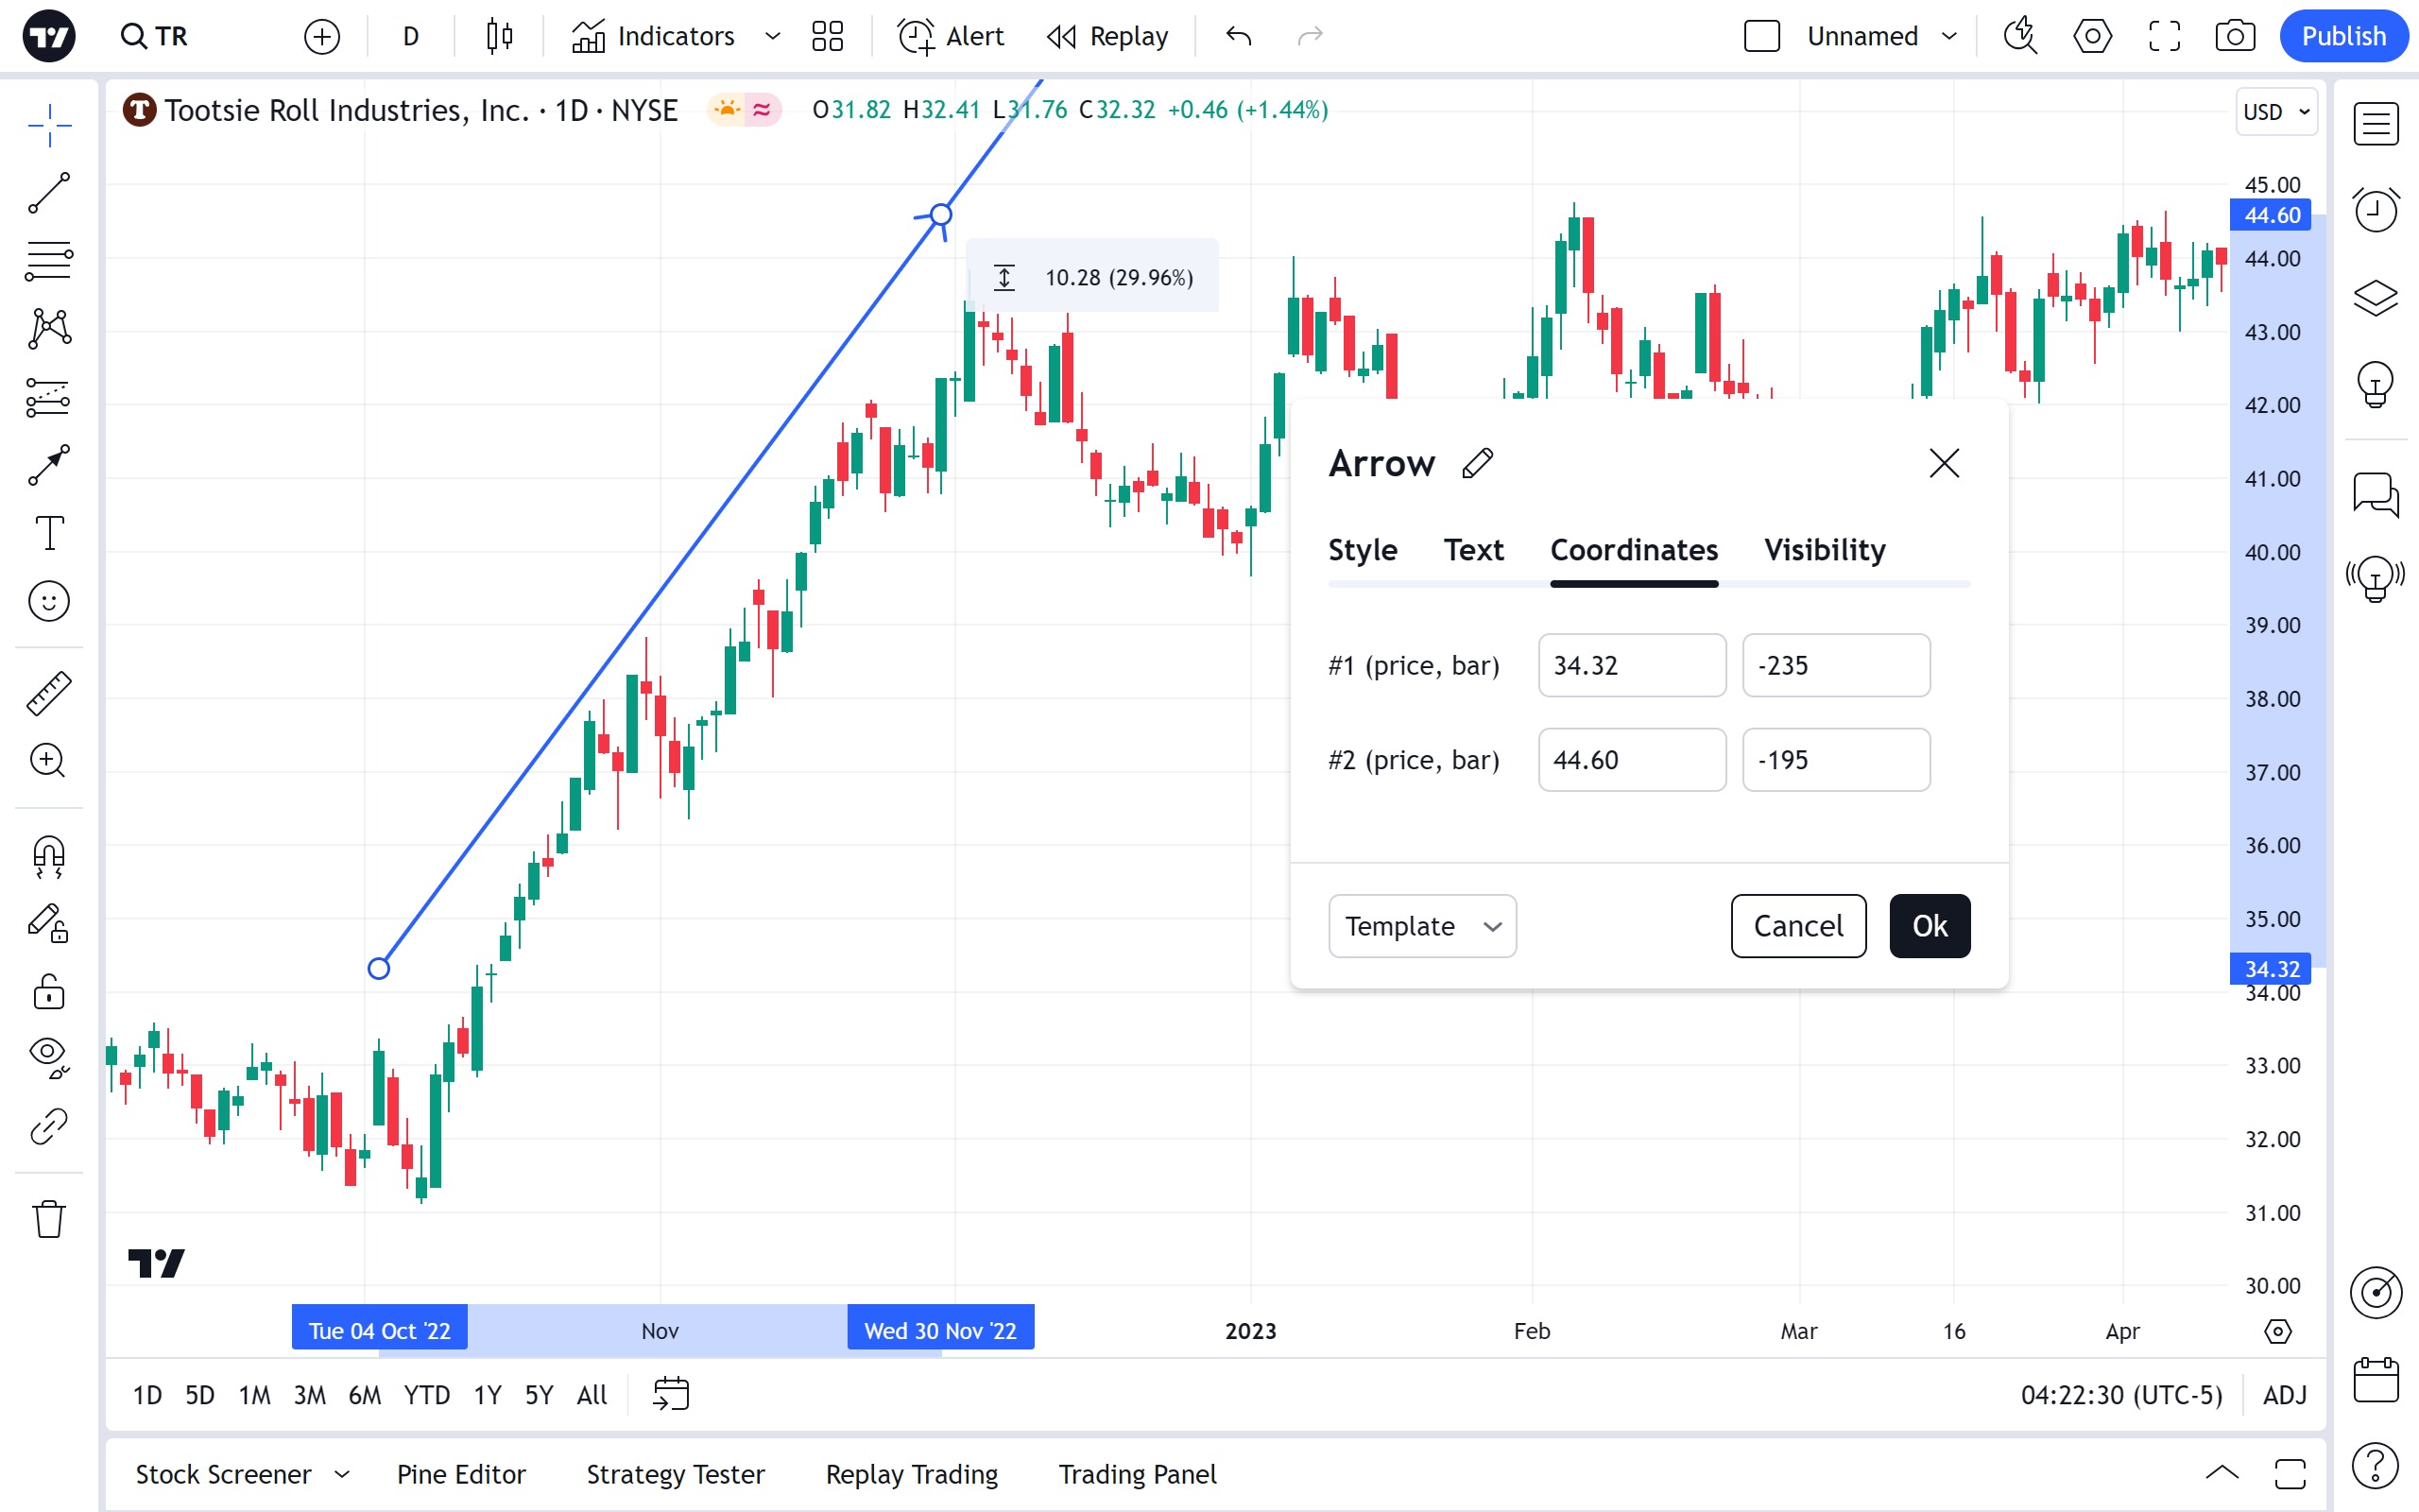Open the Template dropdown

(1421, 926)
